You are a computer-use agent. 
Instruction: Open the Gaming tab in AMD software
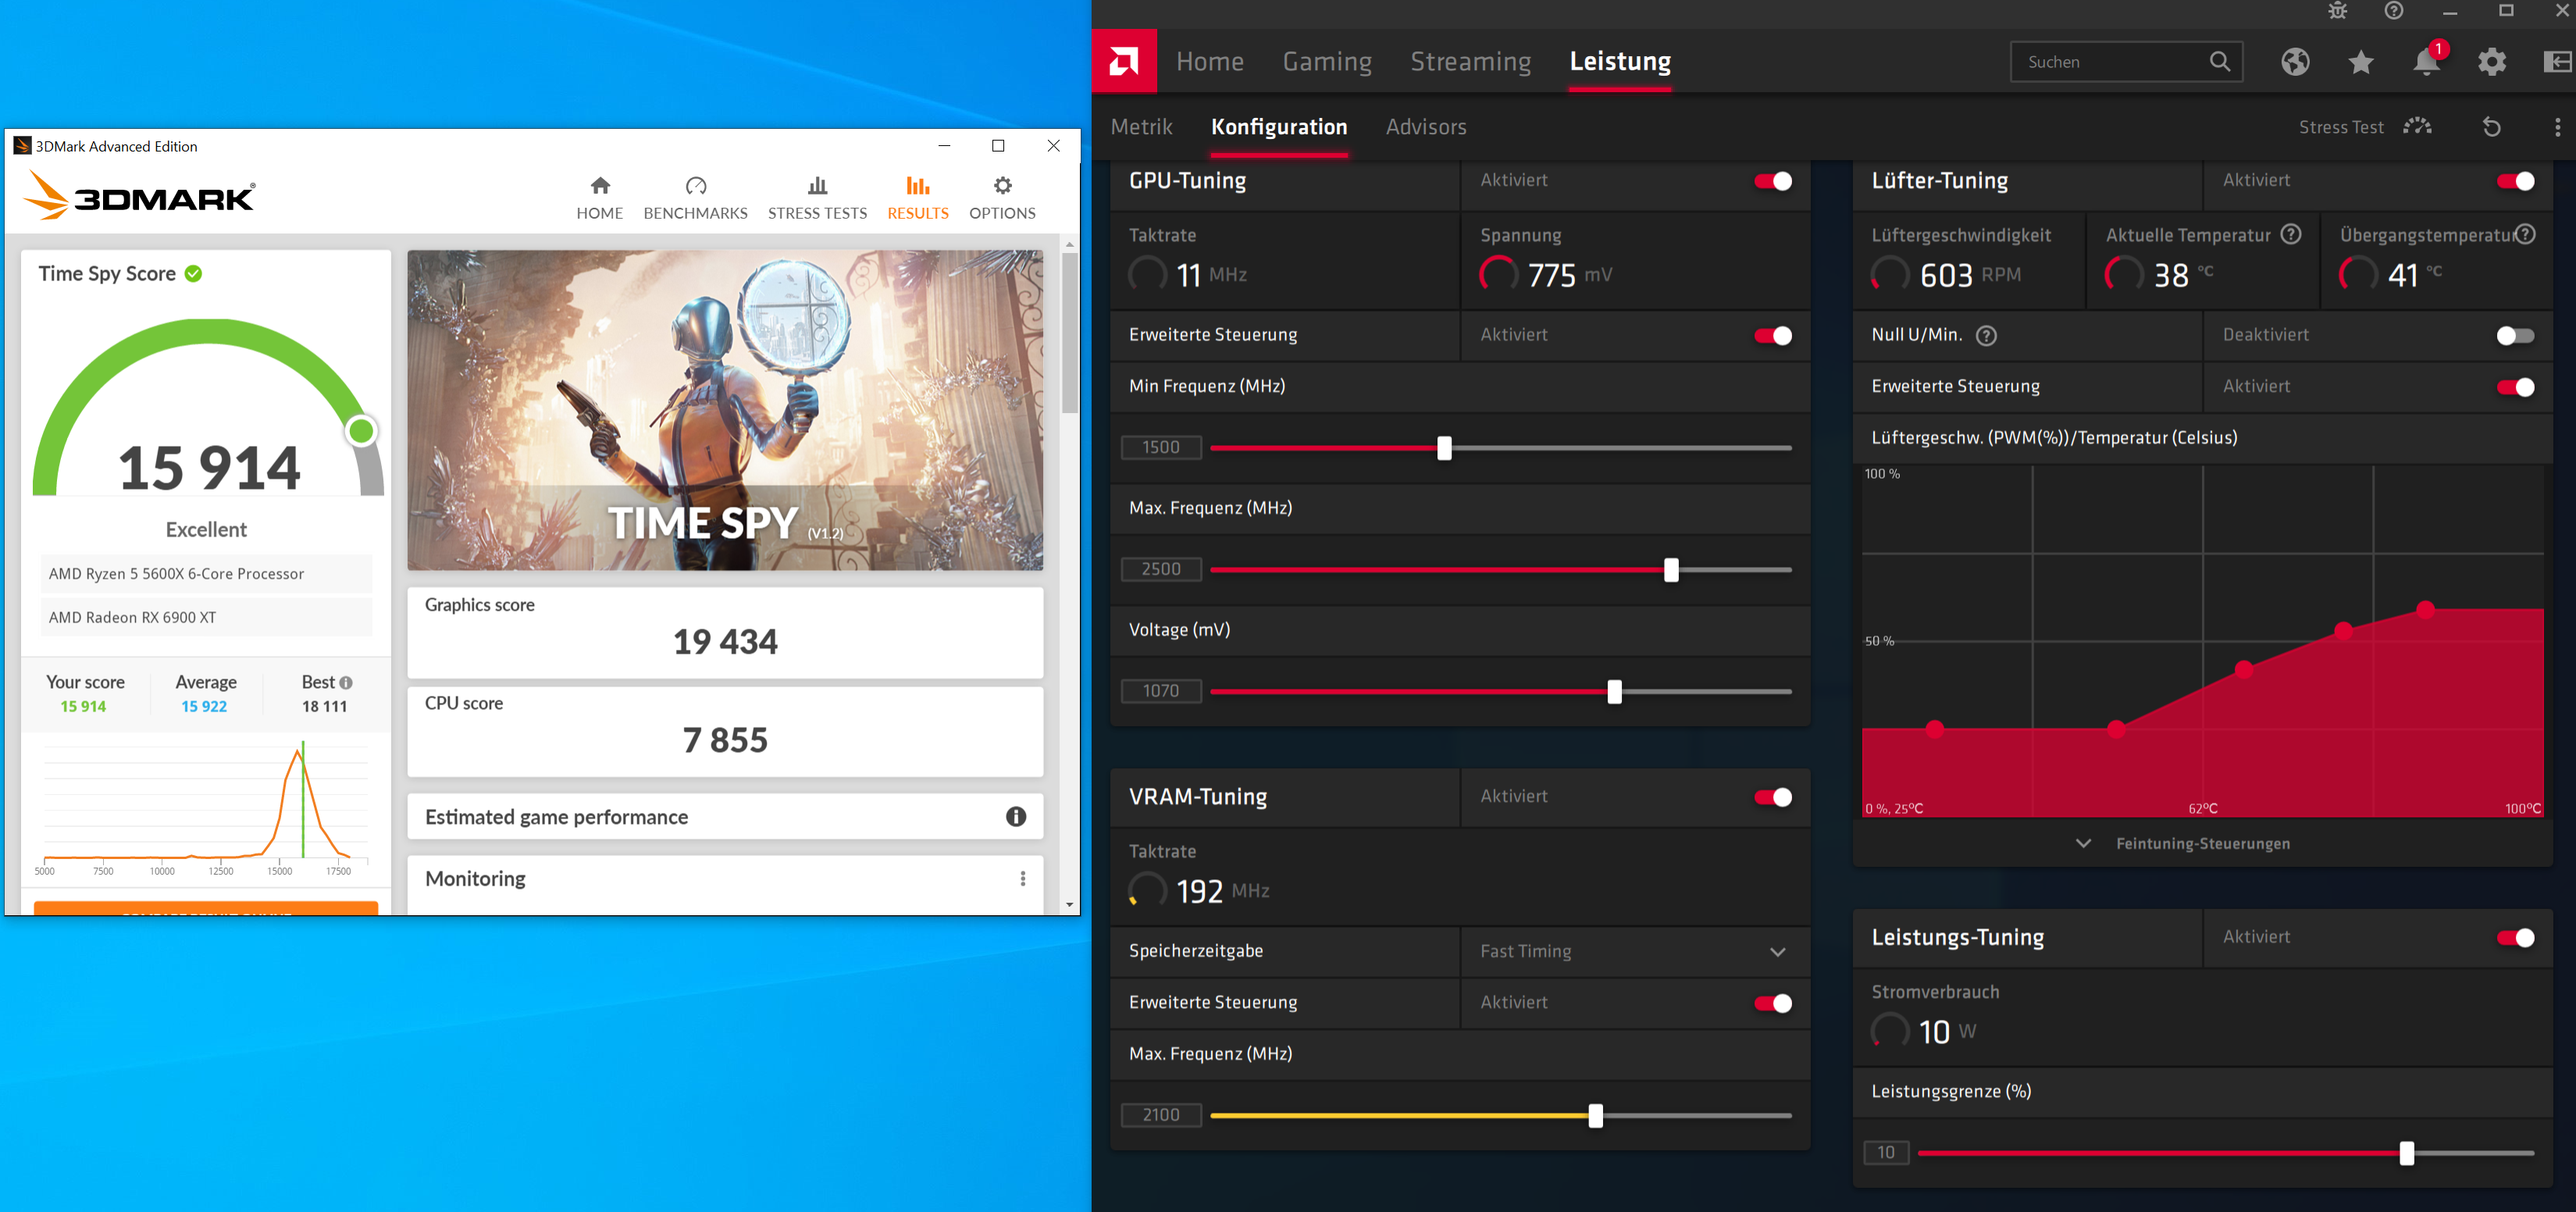point(1327,62)
